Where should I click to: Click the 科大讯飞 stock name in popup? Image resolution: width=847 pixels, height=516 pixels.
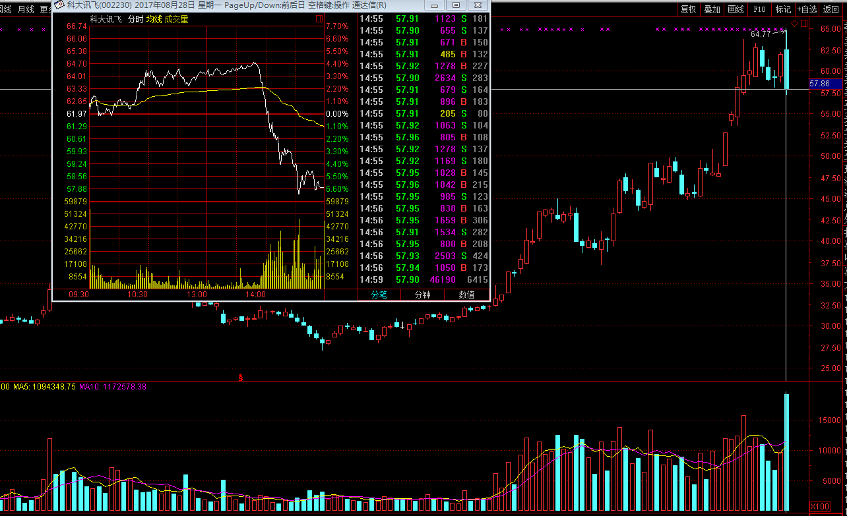(x=106, y=20)
